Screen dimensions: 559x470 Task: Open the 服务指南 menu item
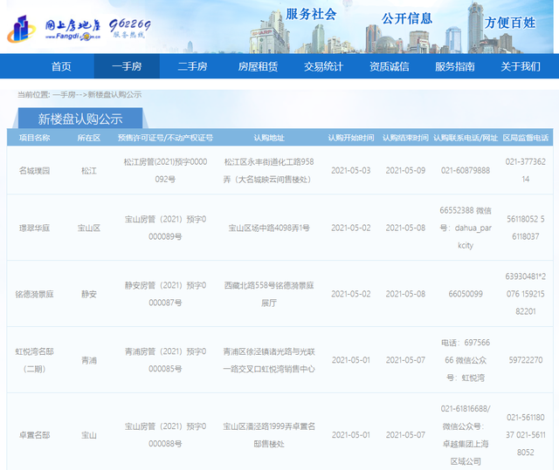(x=455, y=66)
